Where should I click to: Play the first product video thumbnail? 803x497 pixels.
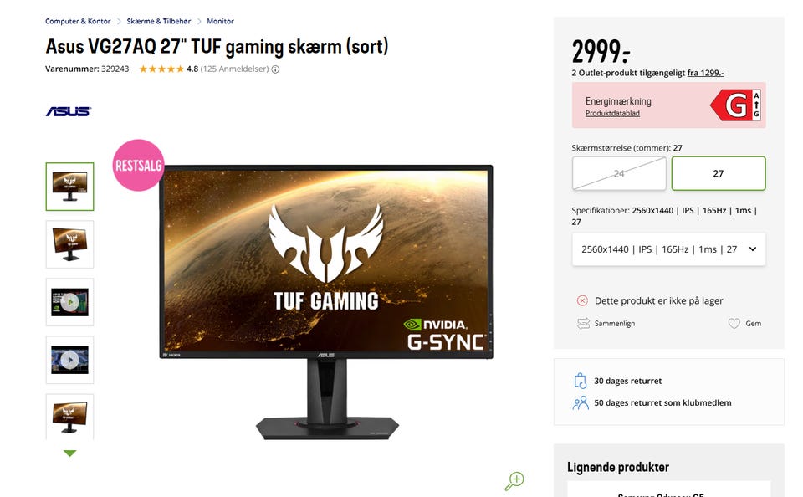[x=69, y=302]
